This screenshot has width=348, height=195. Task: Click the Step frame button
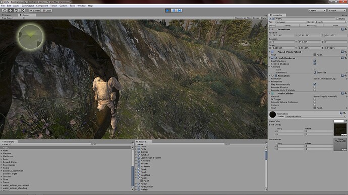(180, 11)
